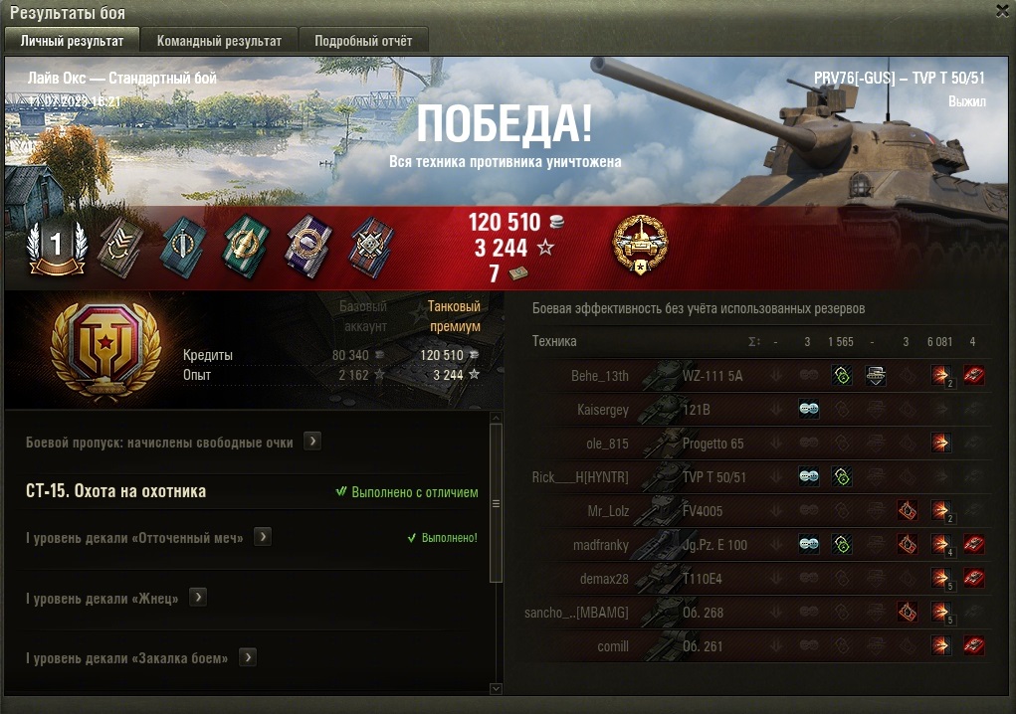Click the large mastery badge emblem
Screen dimensions: 1016x714
pos(105,350)
